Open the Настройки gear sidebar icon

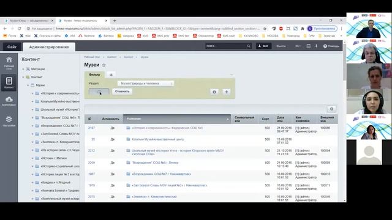coord(9,121)
